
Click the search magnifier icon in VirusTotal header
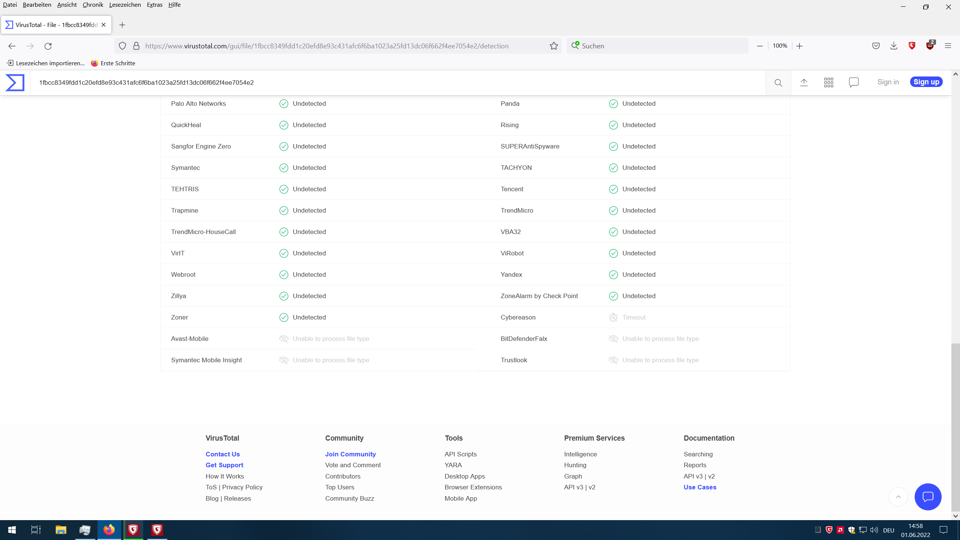(x=778, y=82)
